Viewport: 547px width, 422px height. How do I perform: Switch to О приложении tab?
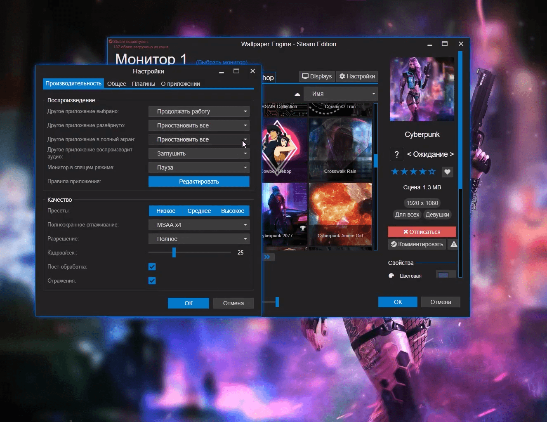(180, 84)
